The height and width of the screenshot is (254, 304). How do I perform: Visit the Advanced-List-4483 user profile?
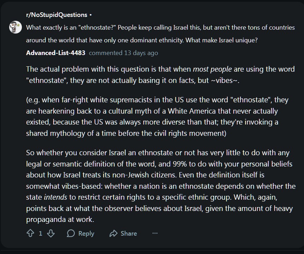point(55,53)
